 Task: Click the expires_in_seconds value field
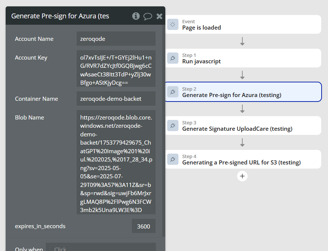click(144, 226)
